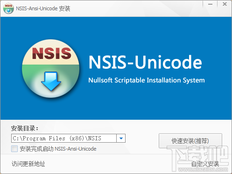This screenshot has width=232, height=174.
Task: Click the NSIS installer icon in title bar
Action: (8, 8)
